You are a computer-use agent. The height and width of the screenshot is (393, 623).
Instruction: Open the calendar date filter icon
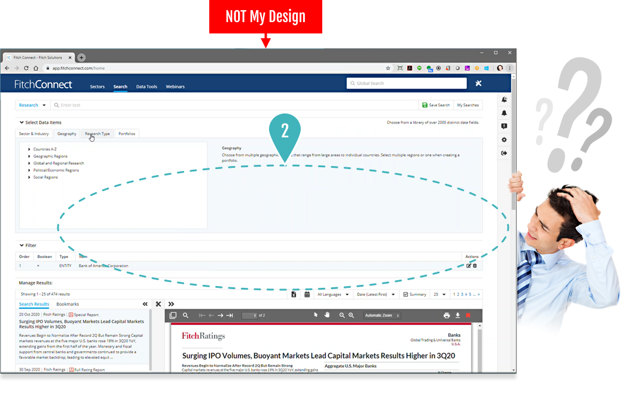(x=307, y=294)
